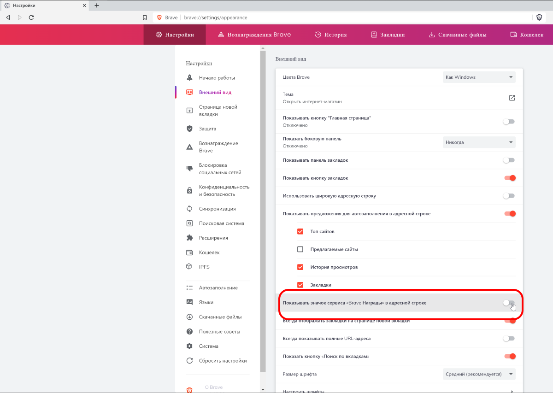Click the Языки language icon
This screenshot has height=393, width=553.
189,302
